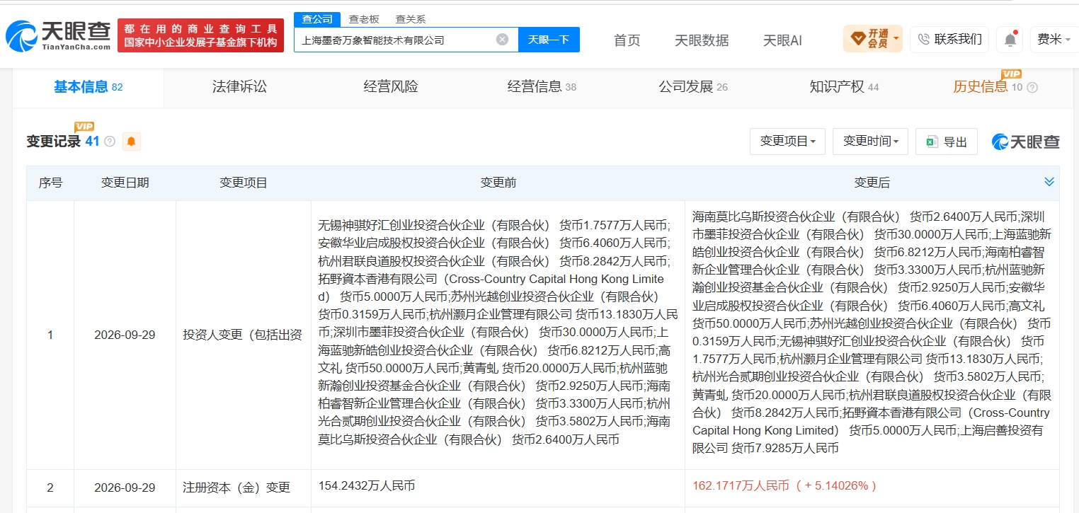Open the 变更项目 filter dropdown
1079x513 pixels.
point(787,142)
